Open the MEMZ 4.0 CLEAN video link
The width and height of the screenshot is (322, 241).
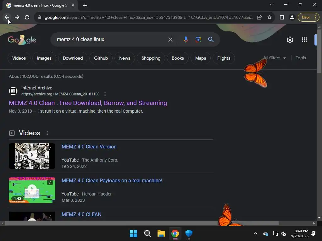tap(81, 214)
